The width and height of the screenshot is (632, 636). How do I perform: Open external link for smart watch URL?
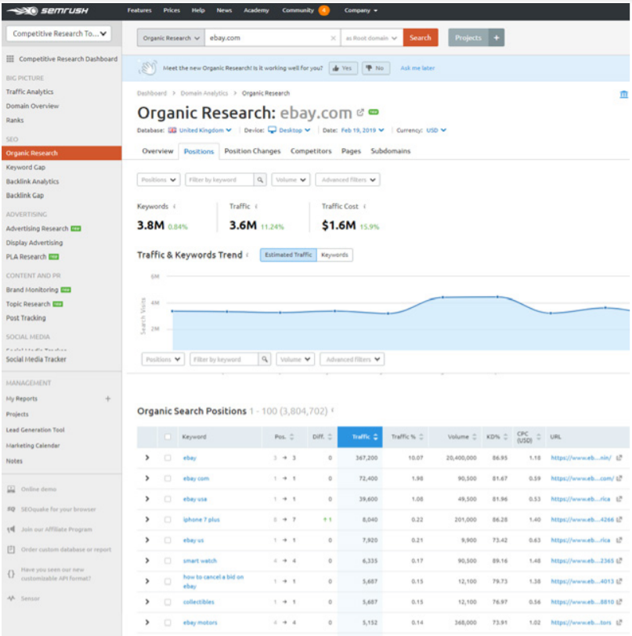[x=619, y=561]
